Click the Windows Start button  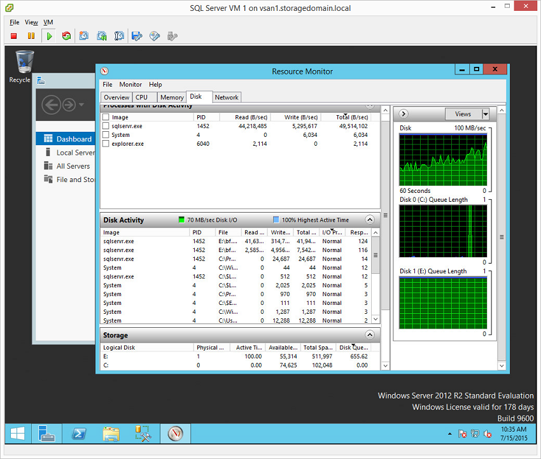(x=18, y=434)
